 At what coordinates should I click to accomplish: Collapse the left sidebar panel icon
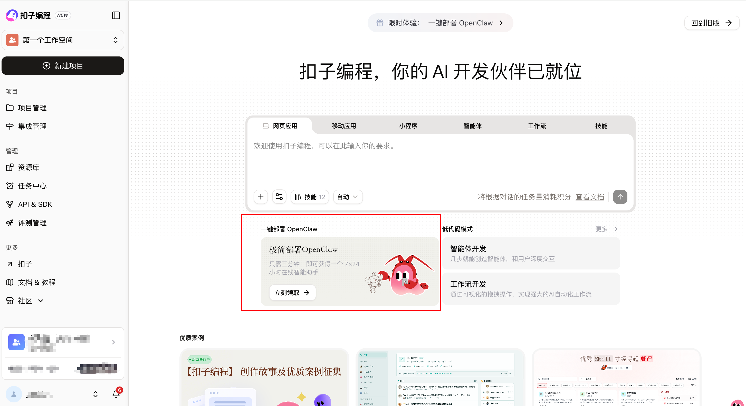116,15
